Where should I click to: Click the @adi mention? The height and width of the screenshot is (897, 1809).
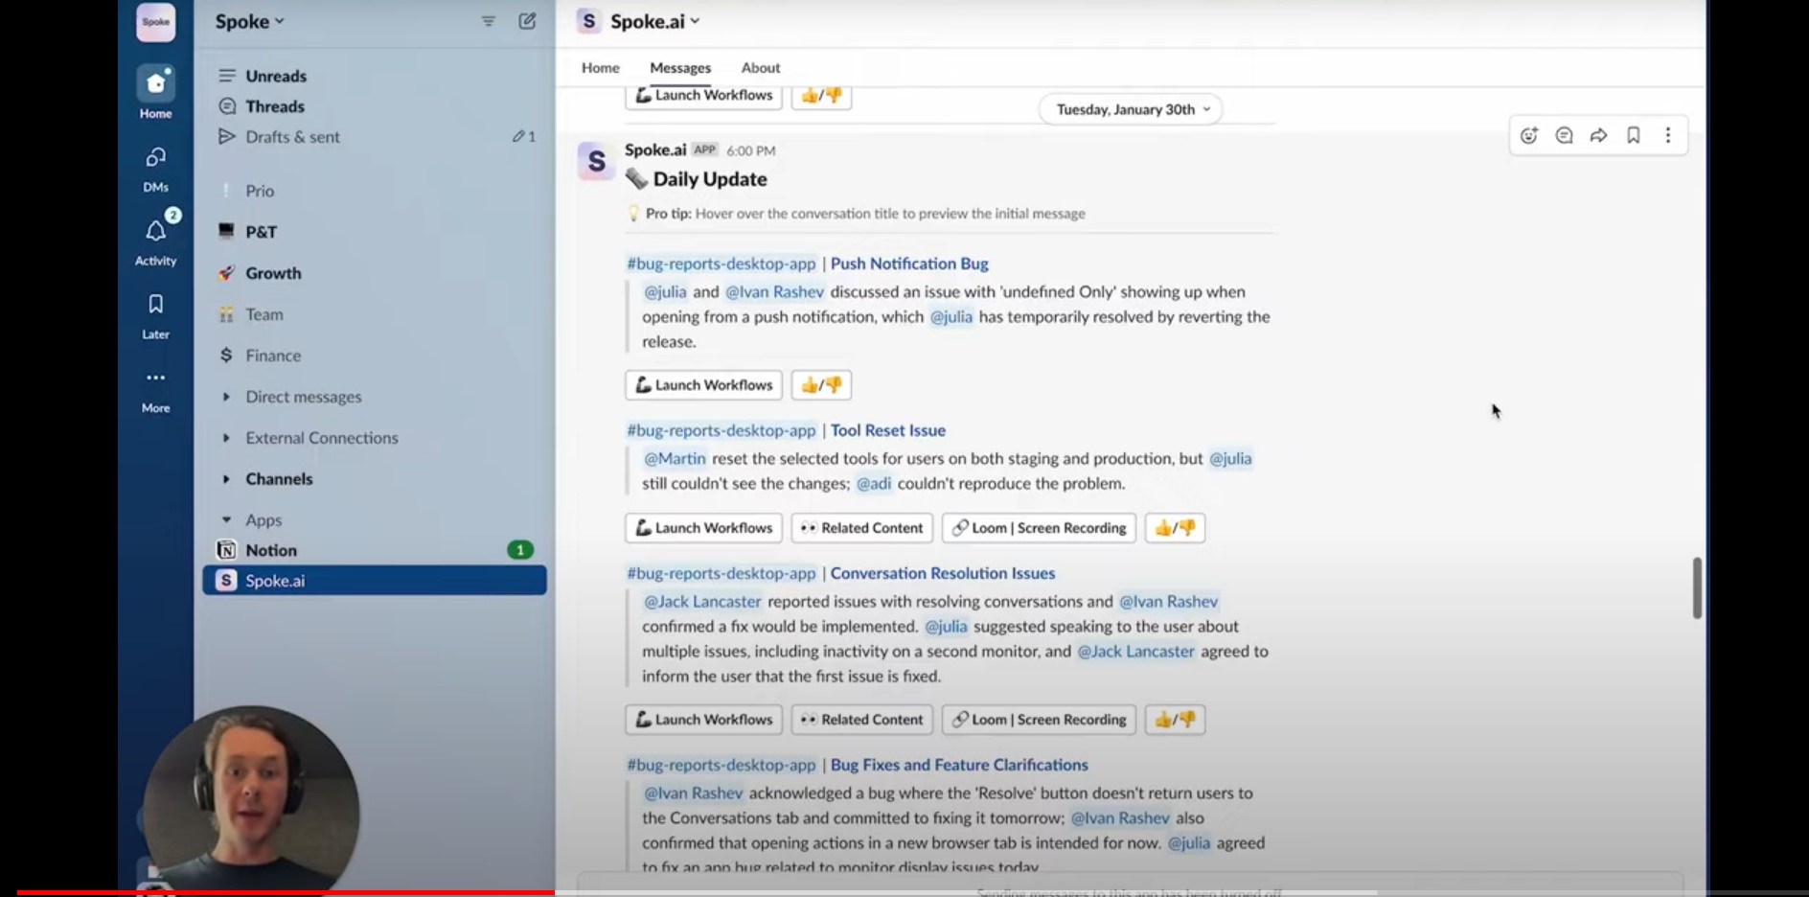point(874,483)
